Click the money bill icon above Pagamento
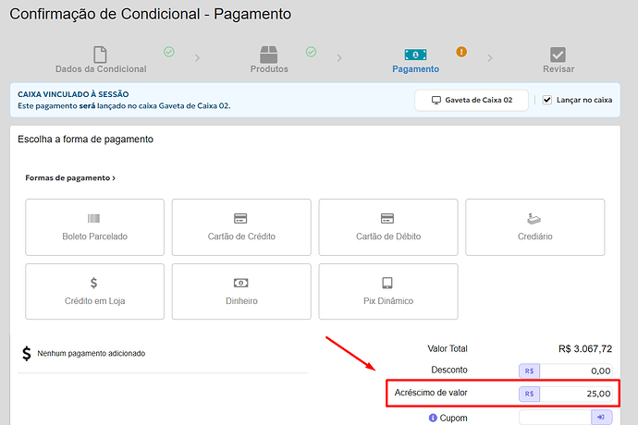The image size is (638, 425). (x=415, y=55)
